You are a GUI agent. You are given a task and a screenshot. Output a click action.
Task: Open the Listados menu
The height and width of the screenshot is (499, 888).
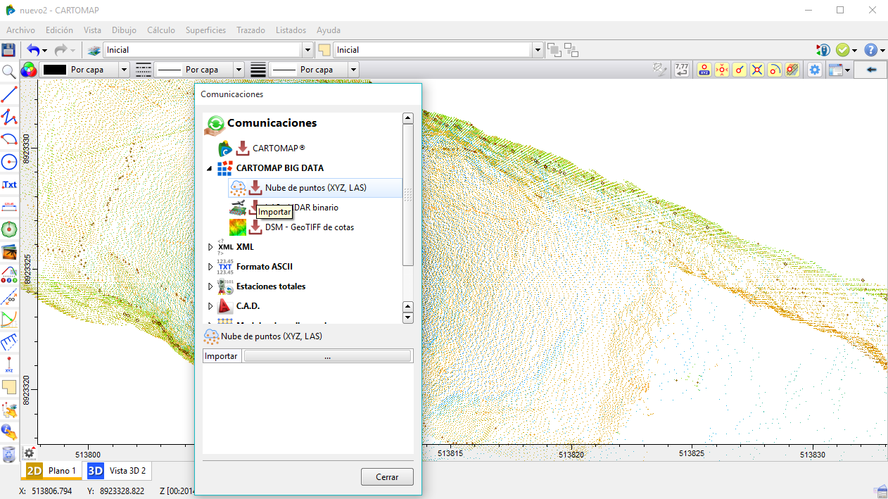291,30
